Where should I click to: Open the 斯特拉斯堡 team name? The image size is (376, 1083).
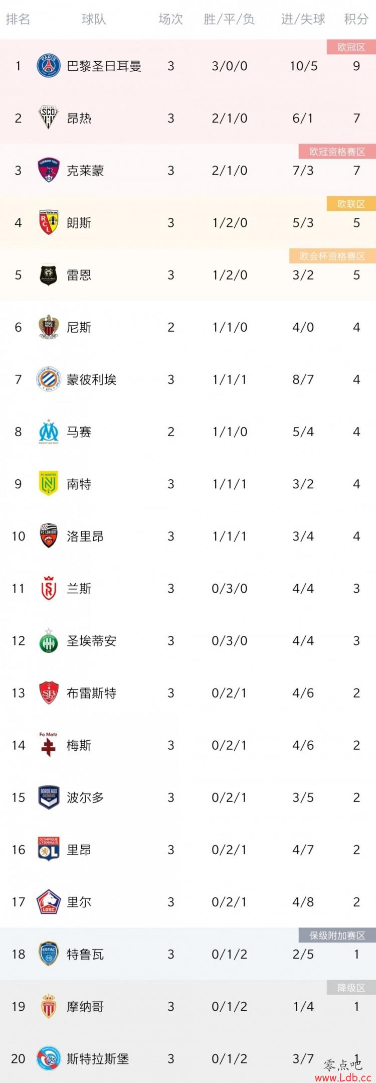coord(98,1058)
